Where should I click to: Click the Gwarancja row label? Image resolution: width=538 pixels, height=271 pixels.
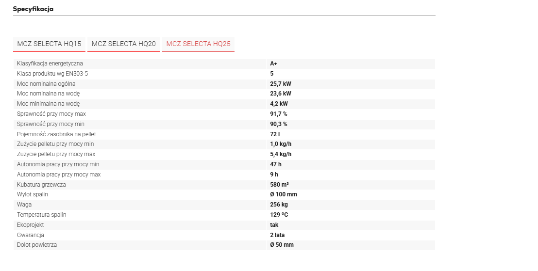click(31, 235)
